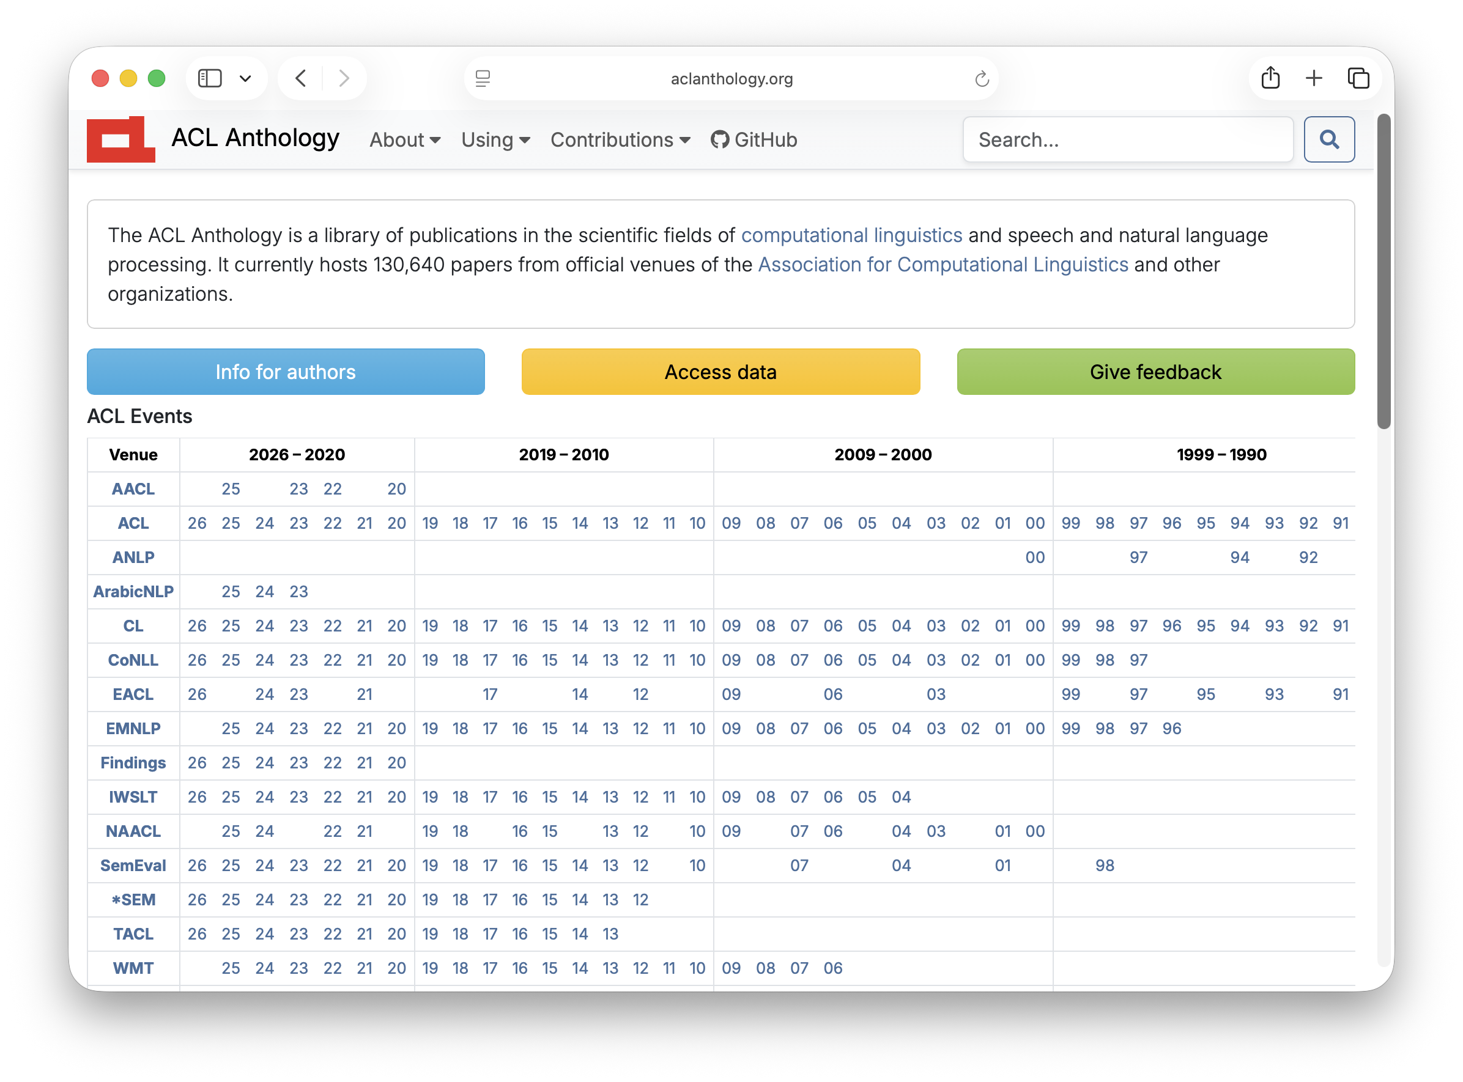Screen dimensions: 1463x1082
Task: Go forward with the browser forward arrow
Action: tap(344, 79)
